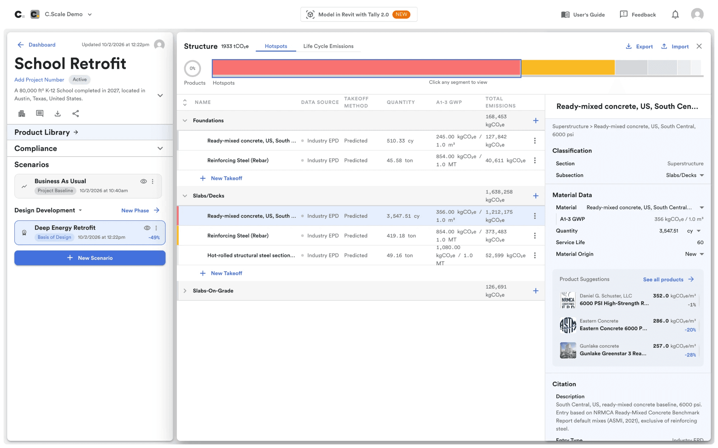Select the yellow hotspot bar segment

[568, 67]
